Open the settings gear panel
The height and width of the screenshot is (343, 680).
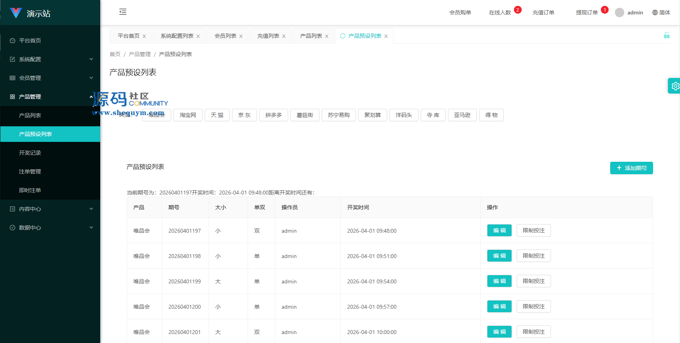[x=675, y=86]
